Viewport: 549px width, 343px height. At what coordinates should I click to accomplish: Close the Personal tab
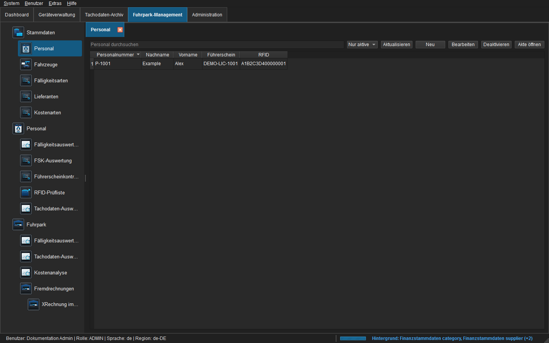click(x=120, y=30)
